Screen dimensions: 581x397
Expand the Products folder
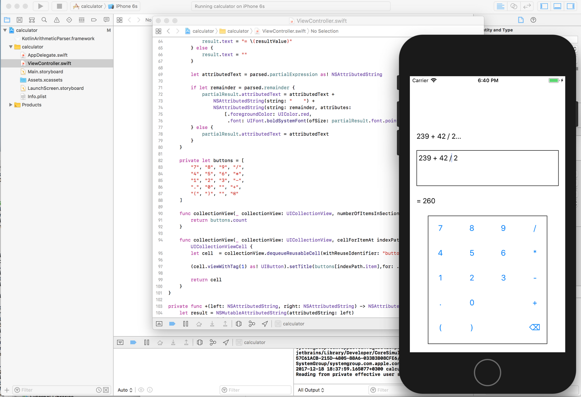click(x=11, y=105)
